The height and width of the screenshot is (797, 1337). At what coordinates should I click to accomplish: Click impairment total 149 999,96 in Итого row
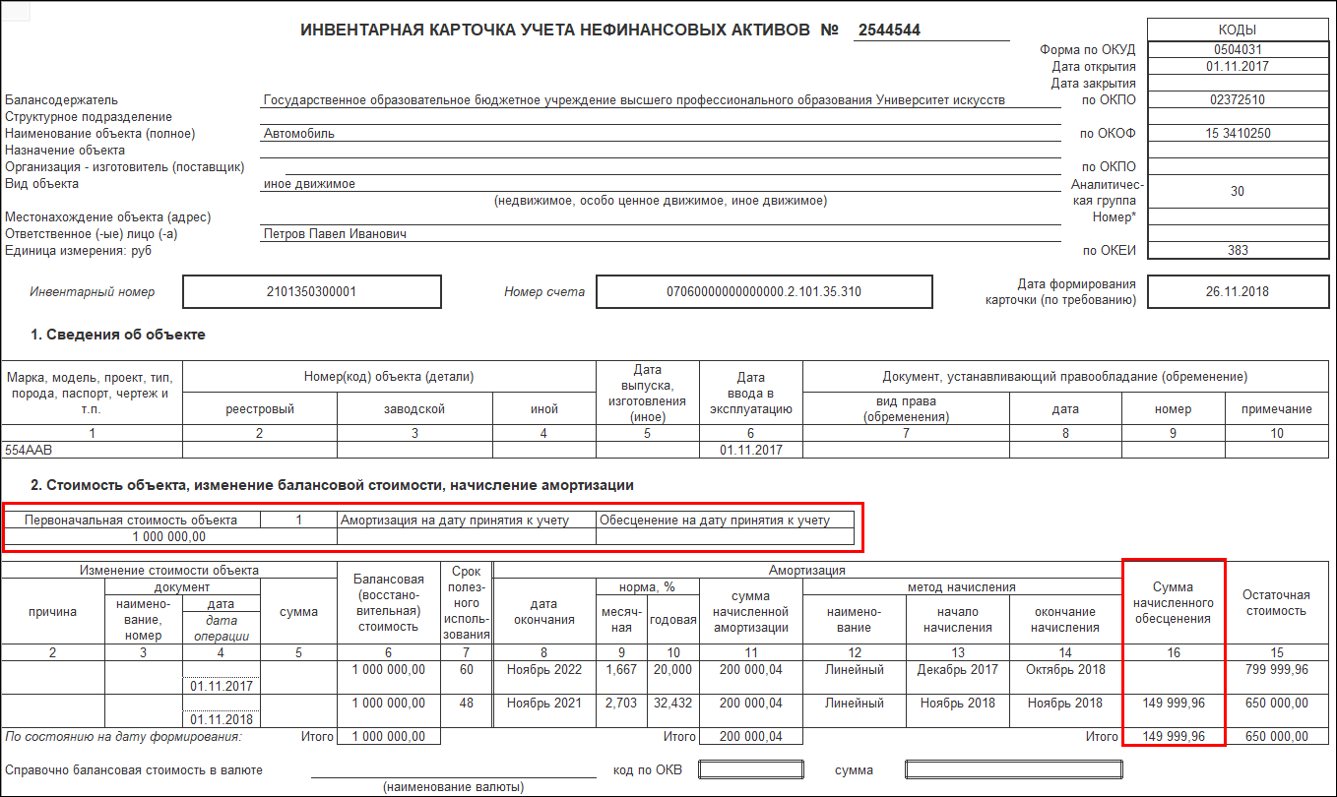point(1174,736)
